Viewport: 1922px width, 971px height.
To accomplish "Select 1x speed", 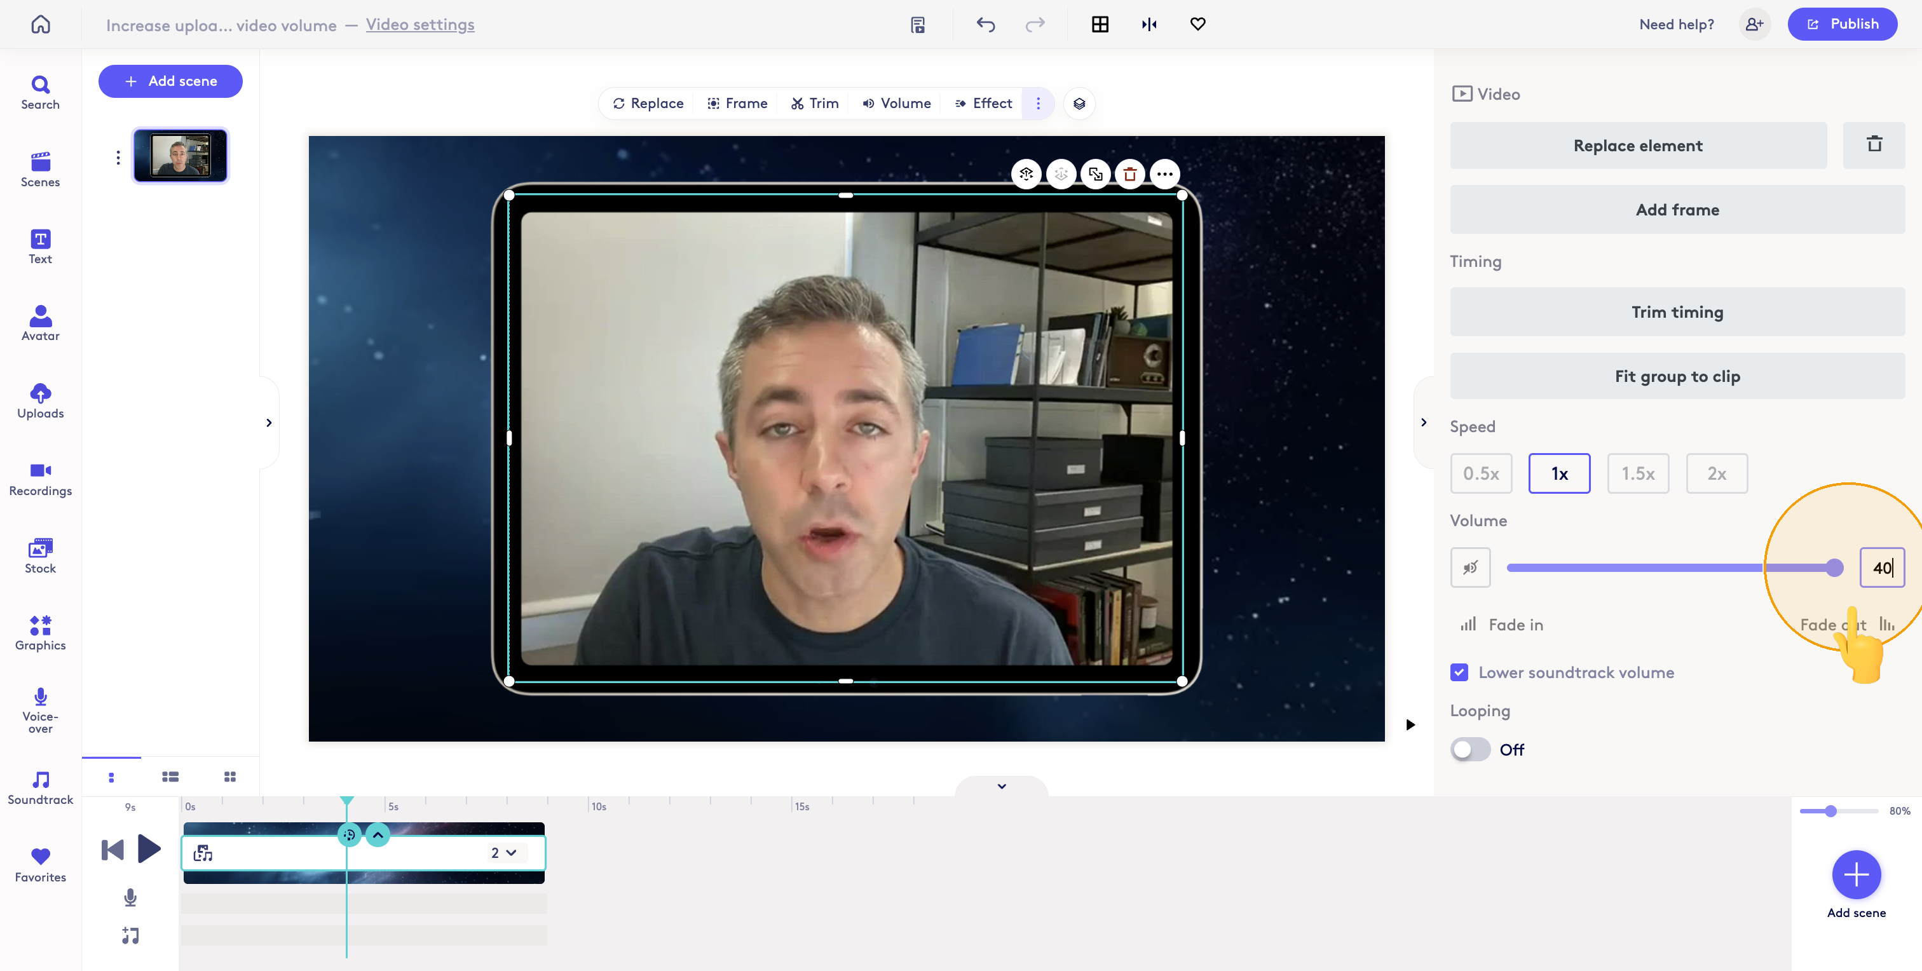I will [x=1559, y=473].
